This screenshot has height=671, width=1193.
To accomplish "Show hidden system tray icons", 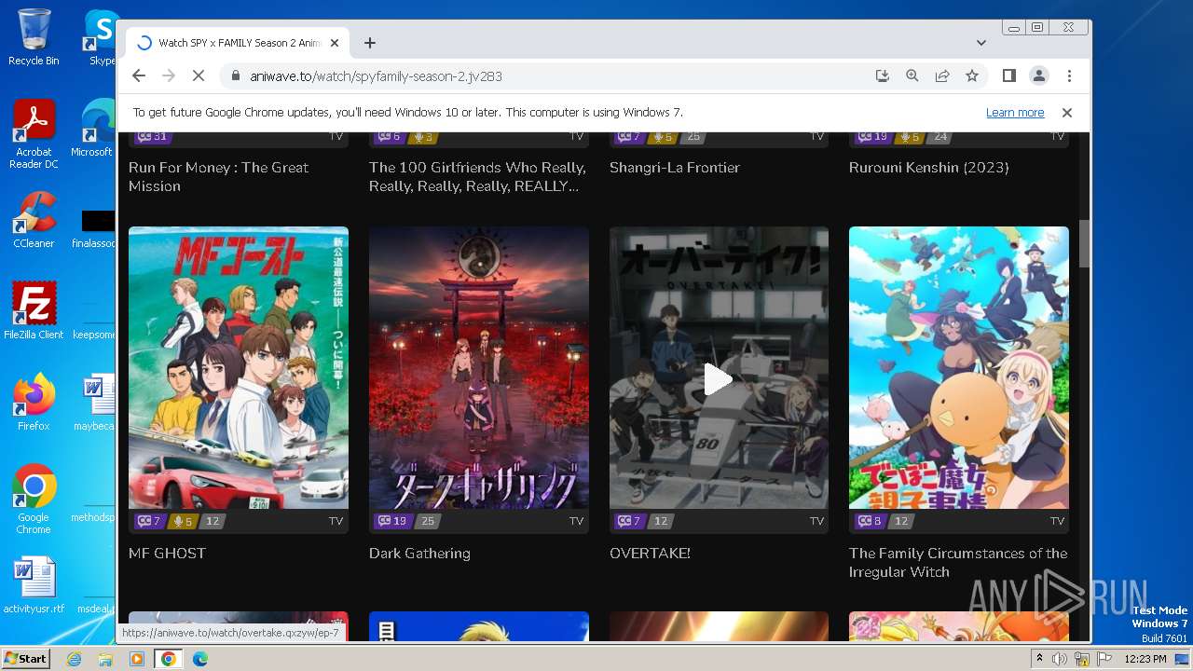I will [1039, 659].
